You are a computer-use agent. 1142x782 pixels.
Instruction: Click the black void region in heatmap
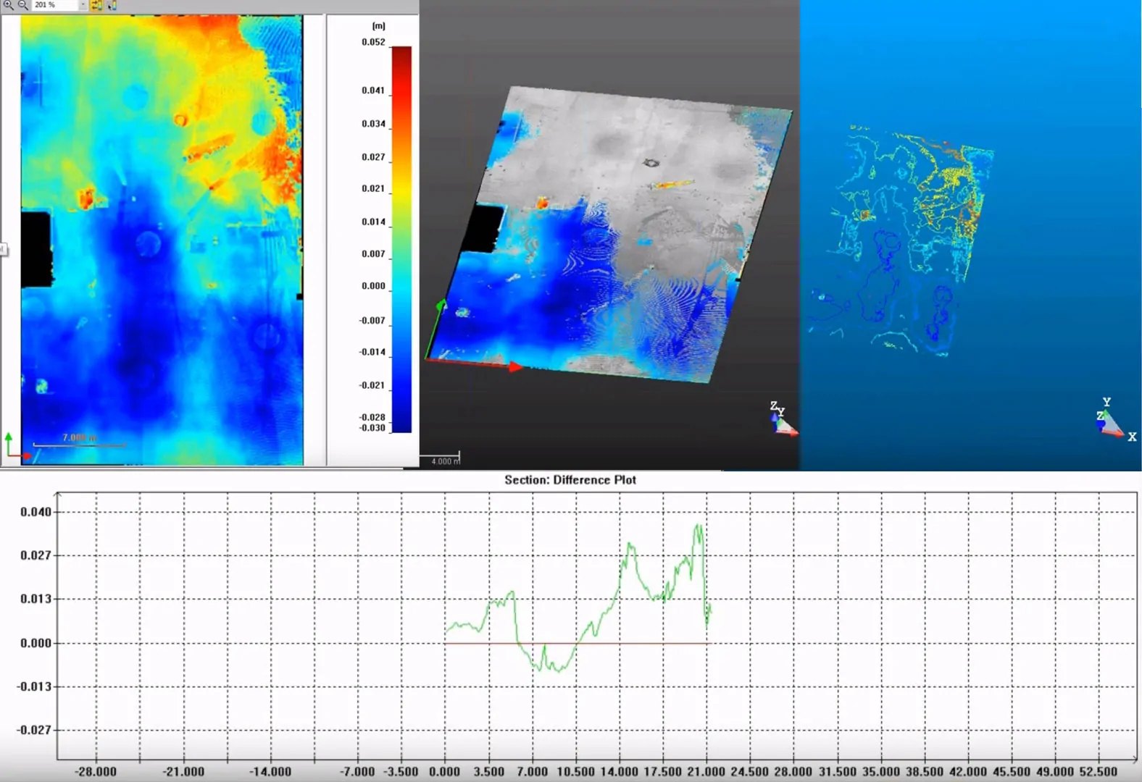coord(36,248)
